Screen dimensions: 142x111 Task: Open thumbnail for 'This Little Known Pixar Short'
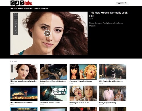(x=24, y=93)
